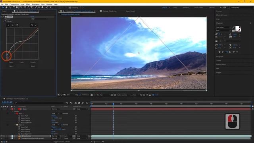254x143 pixels.
Task: Open the Composition menu
Action: (14, 4)
